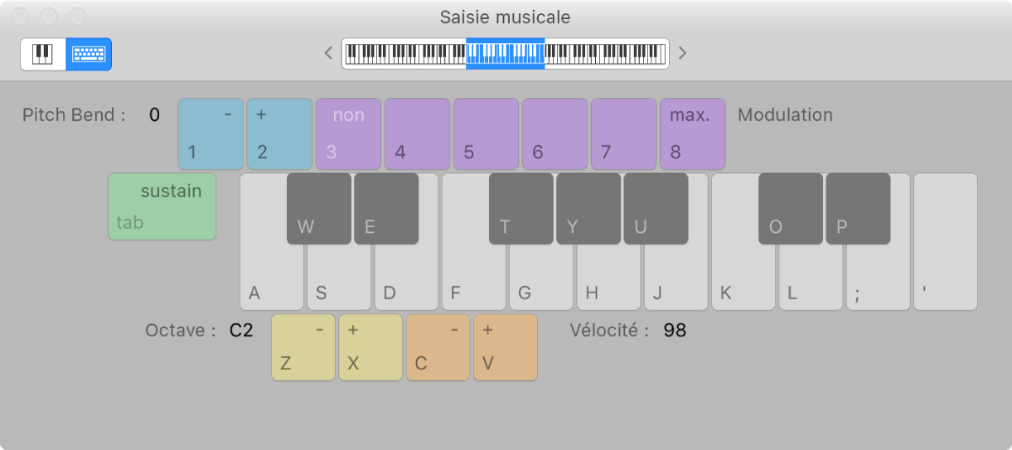Click right arrow beside keyboard range overview
The width and height of the screenshot is (1012, 450).
click(x=683, y=54)
